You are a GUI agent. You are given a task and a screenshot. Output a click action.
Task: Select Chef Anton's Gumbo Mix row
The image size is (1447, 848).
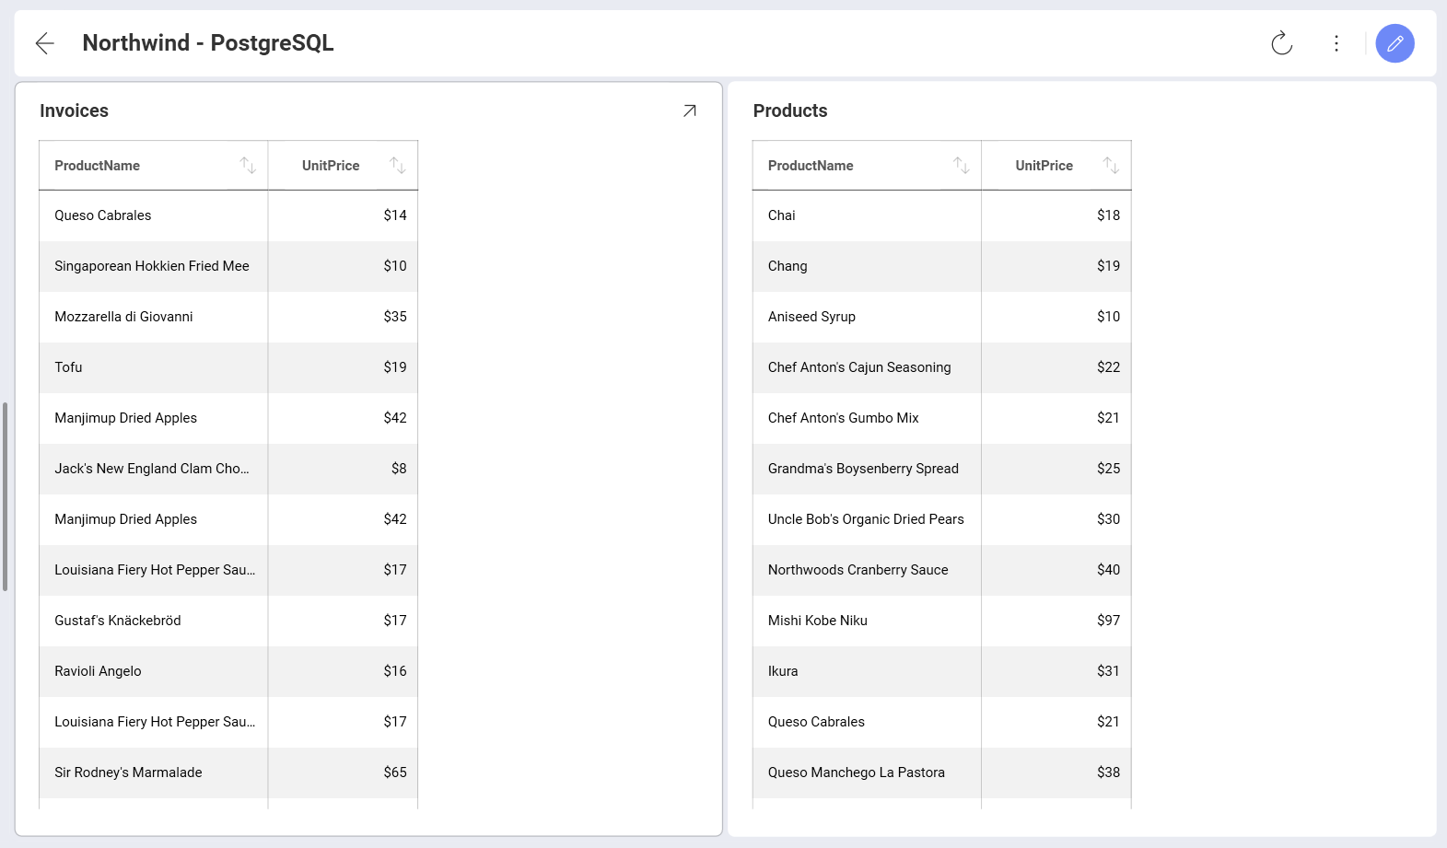click(x=941, y=418)
